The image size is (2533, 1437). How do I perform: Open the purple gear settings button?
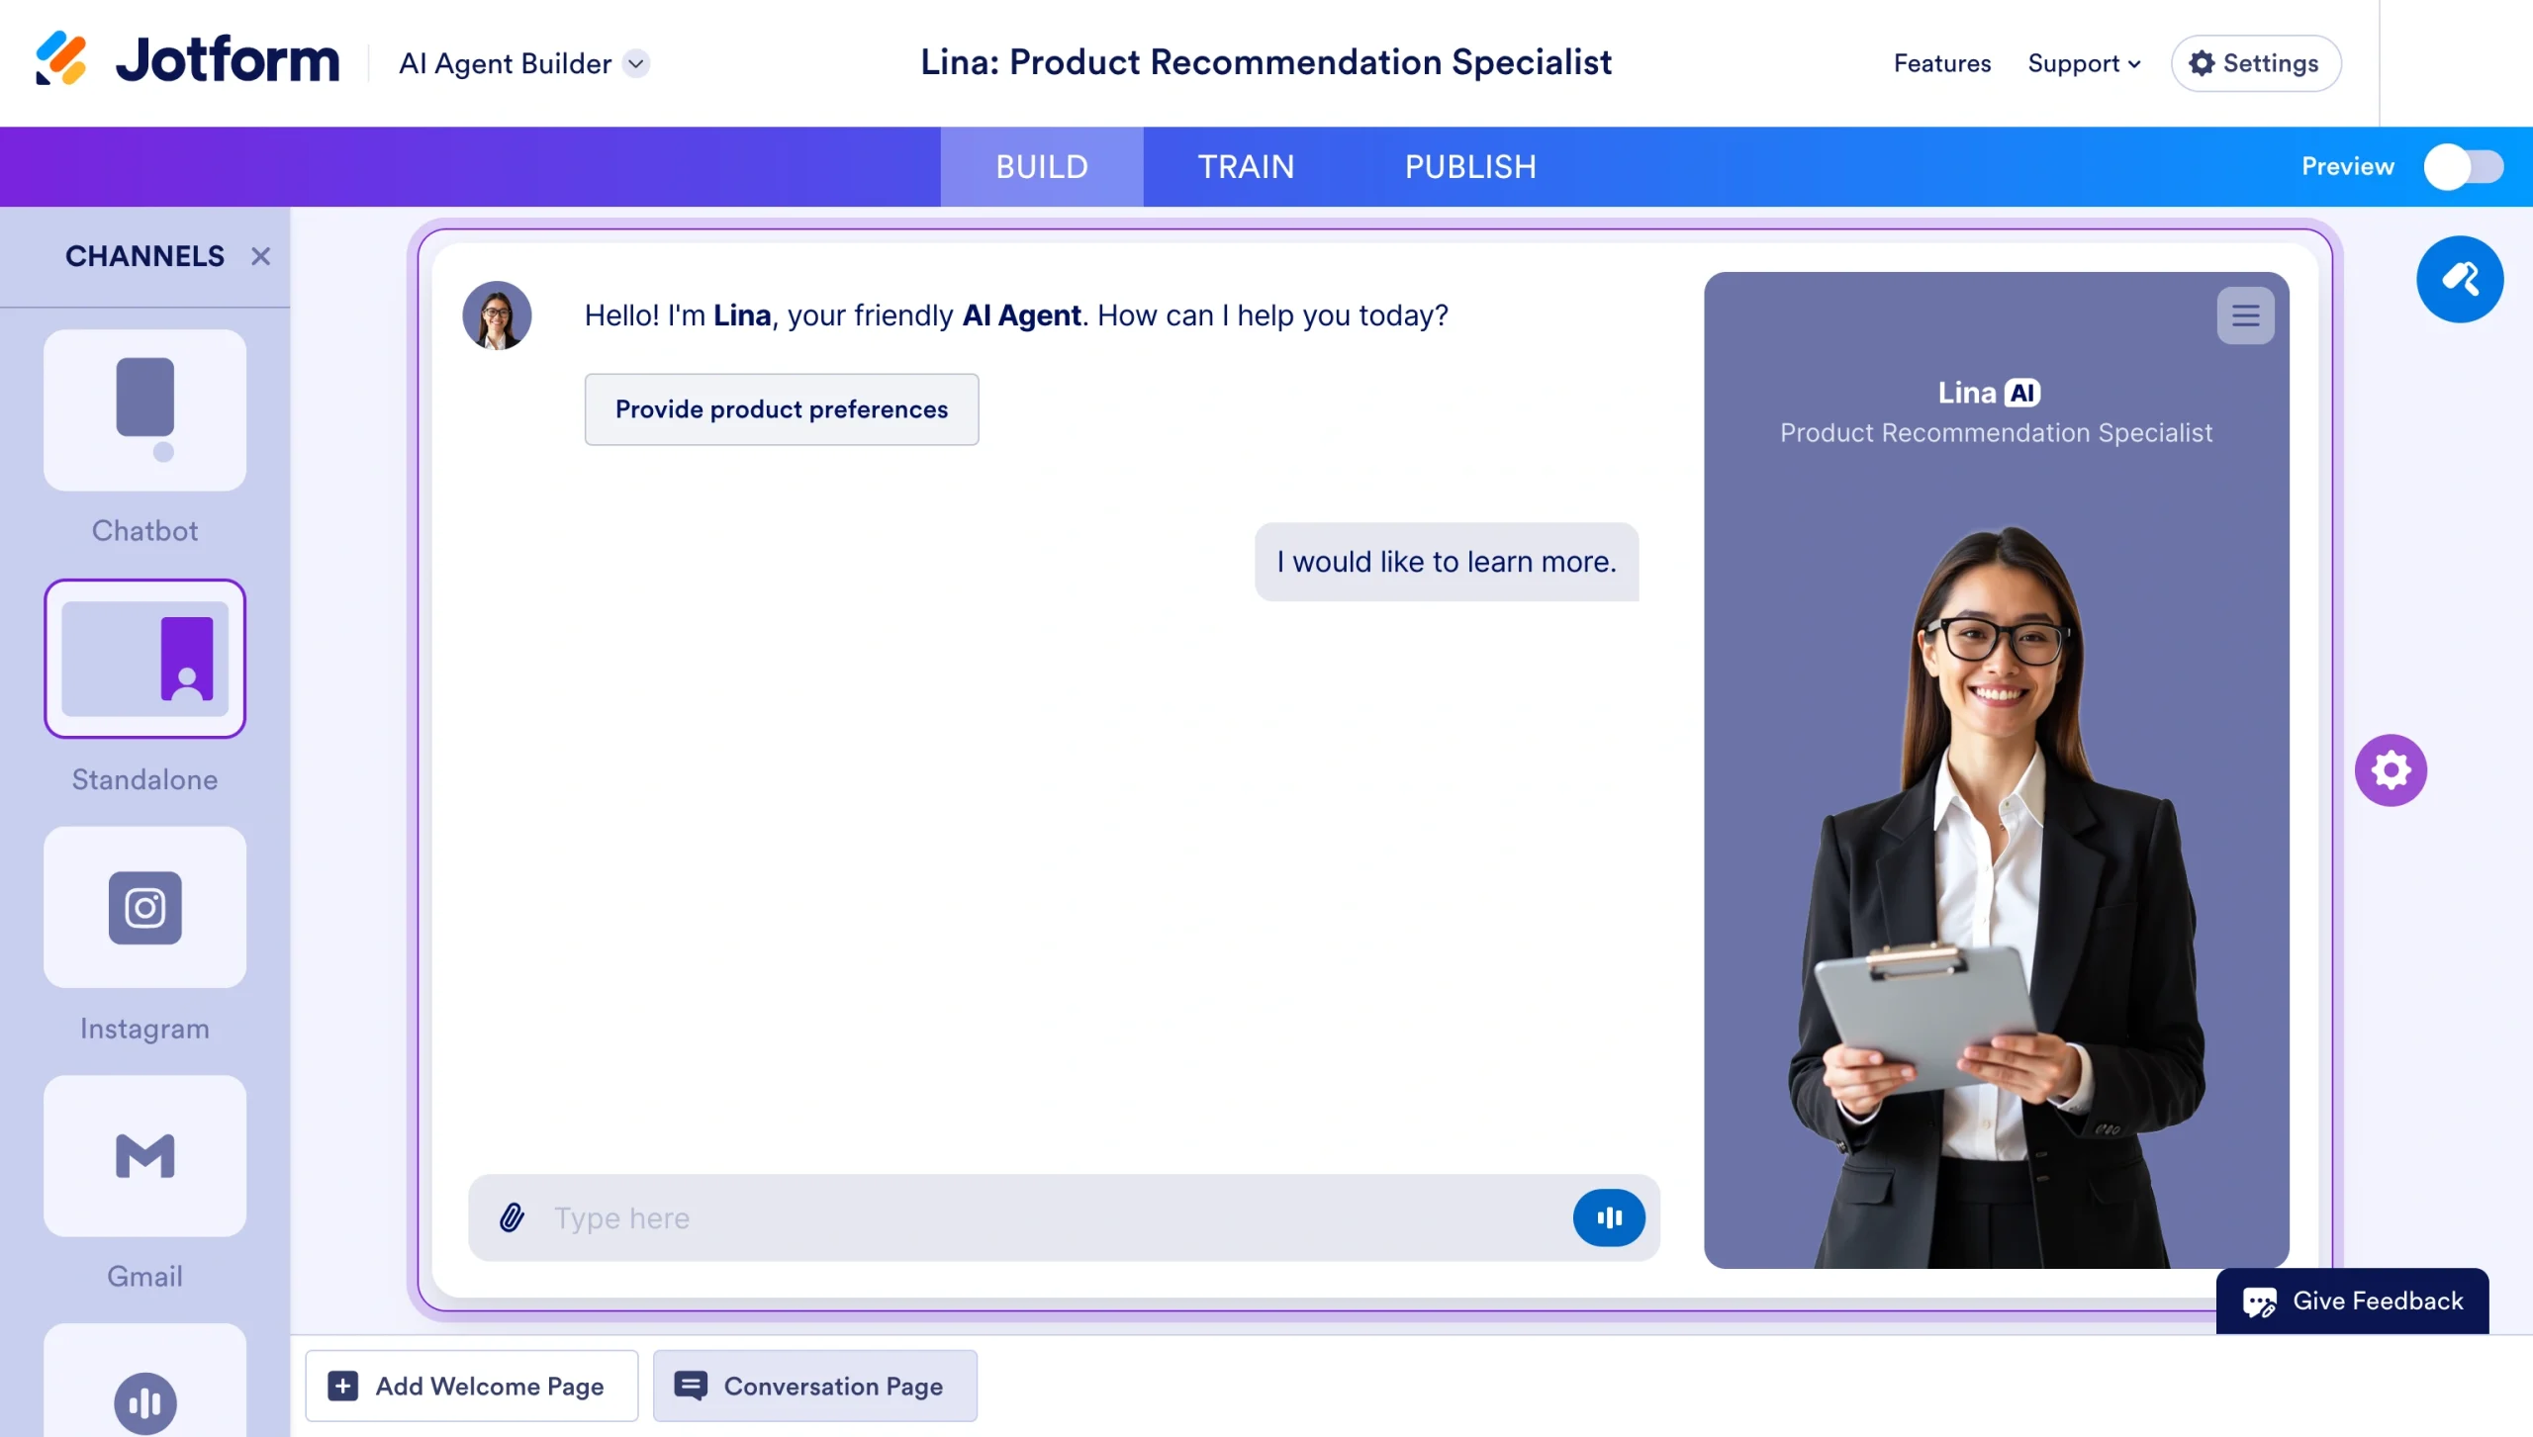point(2391,770)
